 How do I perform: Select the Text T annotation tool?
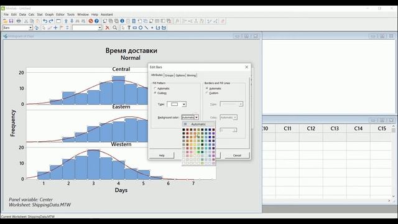pyautogui.click(x=129, y=27)
